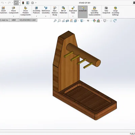Expand Assembly Features dropdown arrow
Viewport: 135px width, 135px height.
point(36,16)
